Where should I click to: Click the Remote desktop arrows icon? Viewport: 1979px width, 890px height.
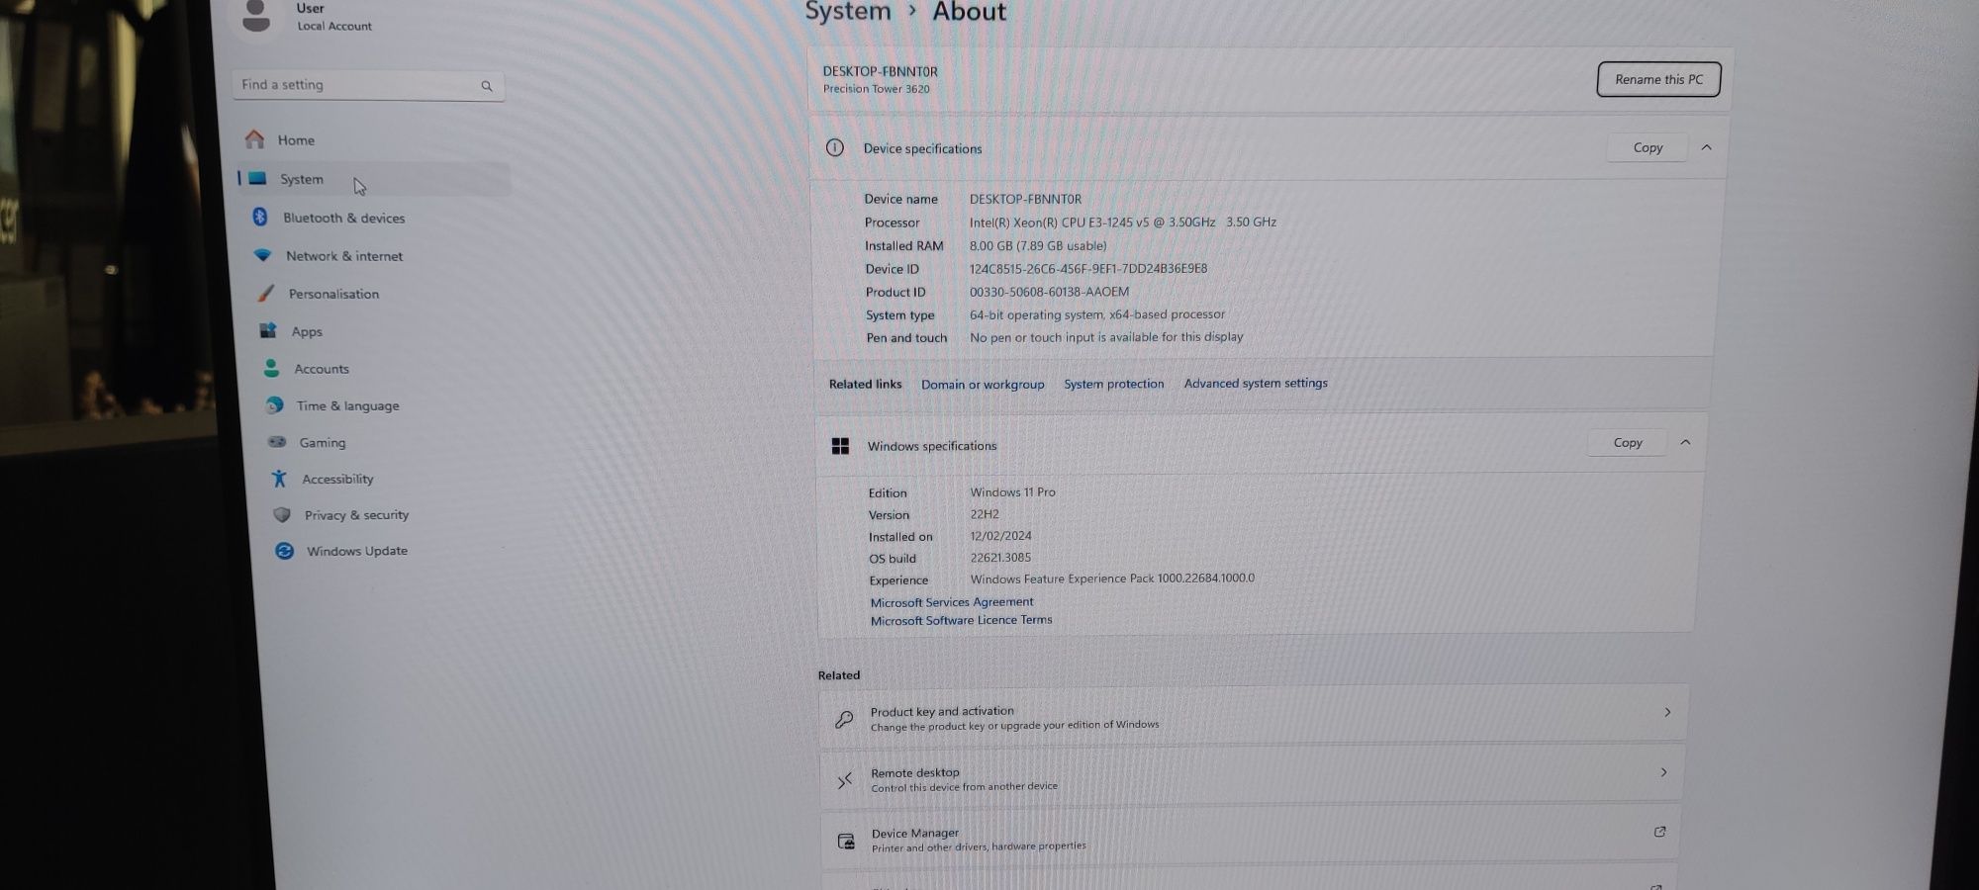(845, 781)
